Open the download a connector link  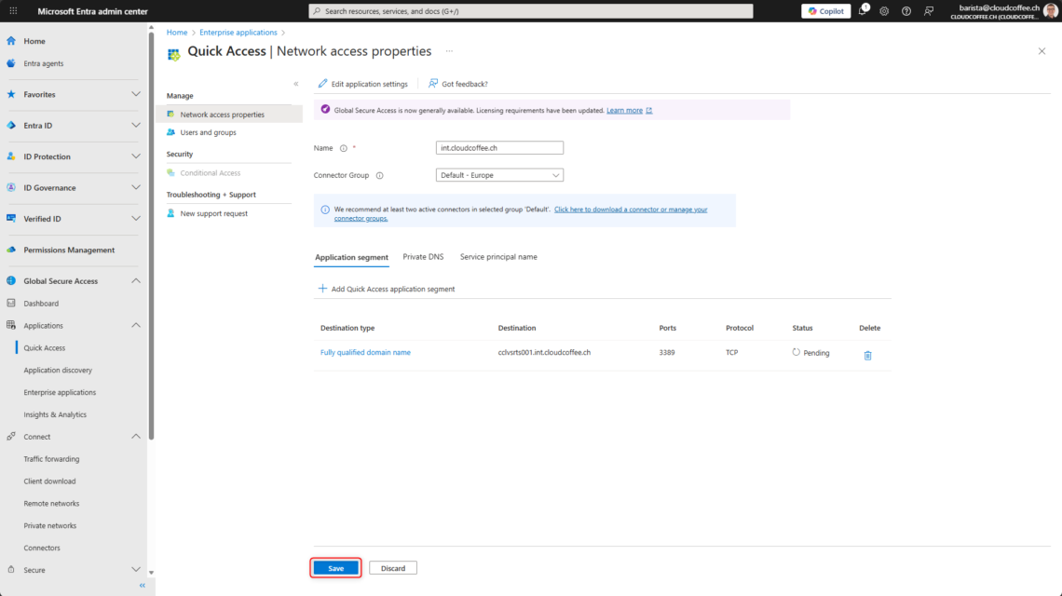point(521,214)
